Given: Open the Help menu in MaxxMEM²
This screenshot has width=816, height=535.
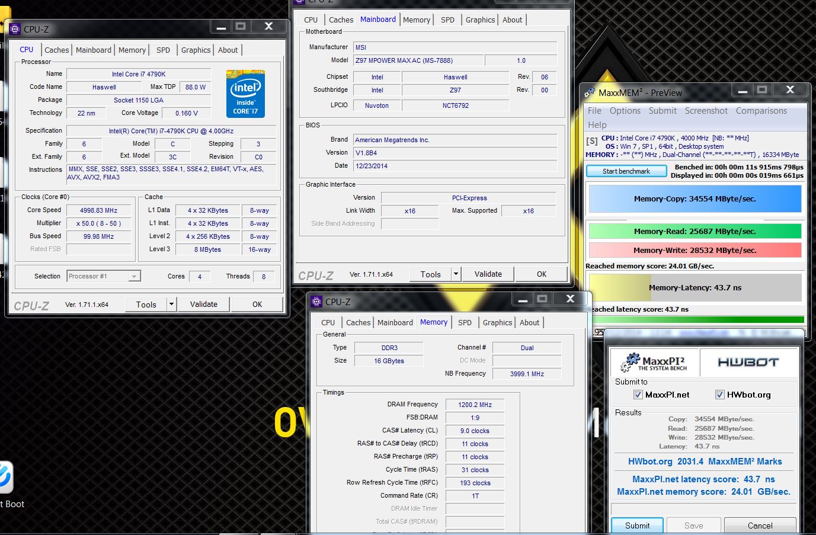Looking at the screenshot, I should click(597, 125).
